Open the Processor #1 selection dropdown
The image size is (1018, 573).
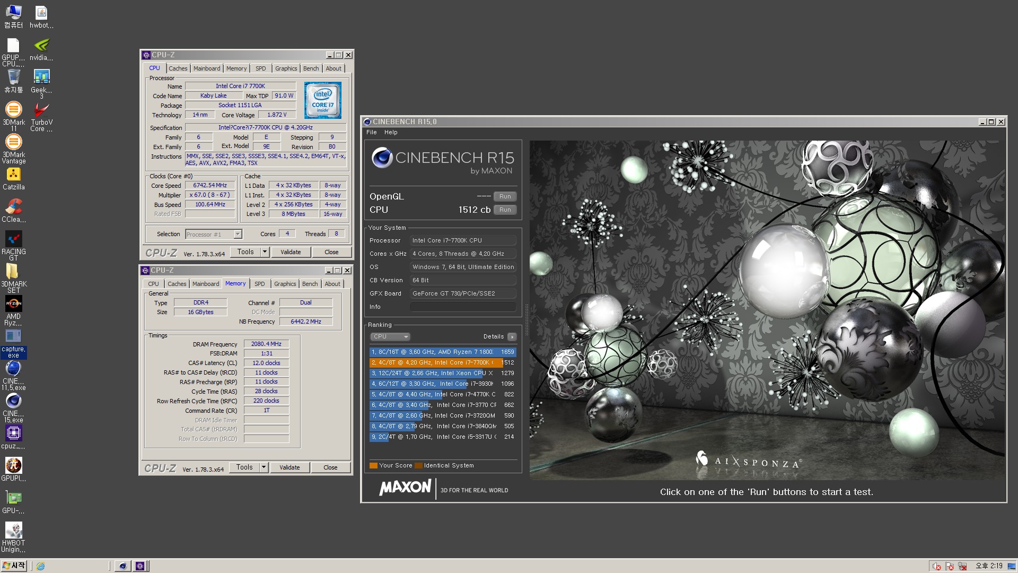click(x=214, y=234)
